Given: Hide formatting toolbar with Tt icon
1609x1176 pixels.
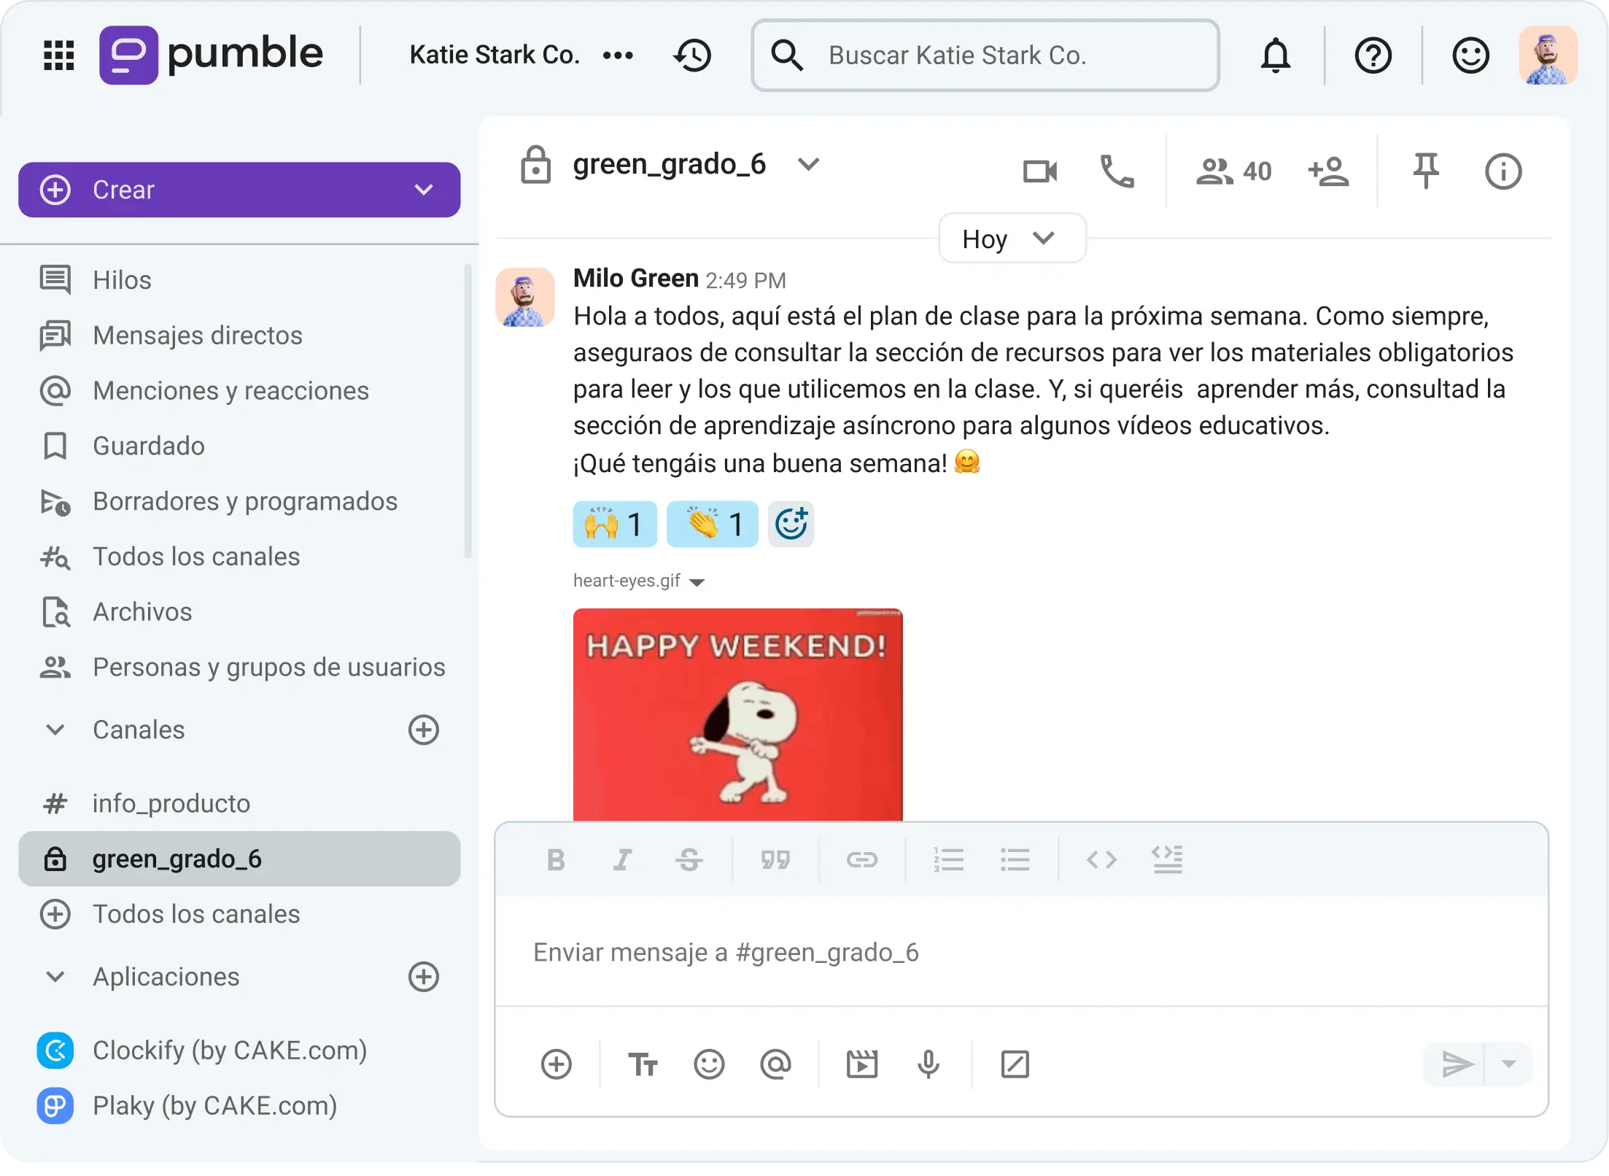Looking at the screenshot, I should 643,1064.
